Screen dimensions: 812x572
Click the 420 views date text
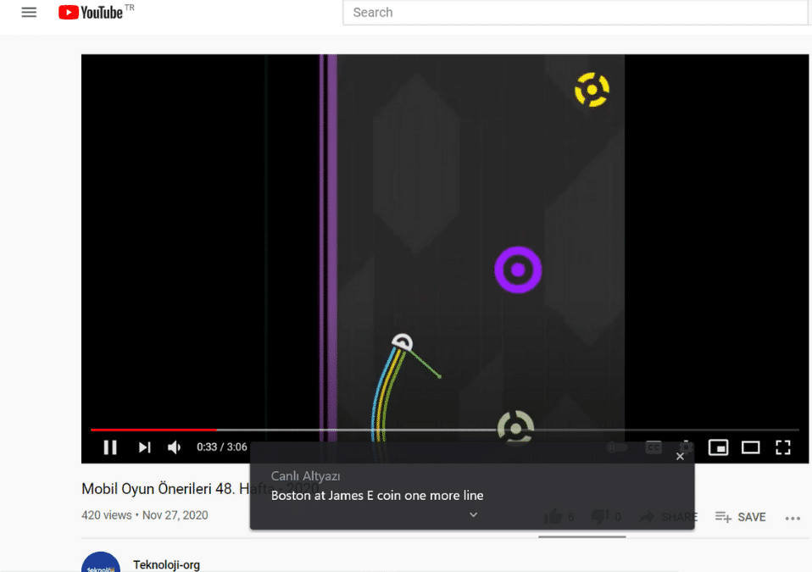click(x=144, y=515)
